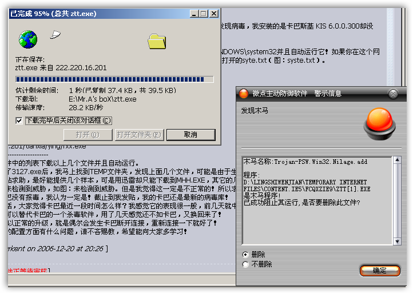Viewport: 413px width, 294px height.
Task: Close the ztt.exe download dialog
Action: pos(214,14)
